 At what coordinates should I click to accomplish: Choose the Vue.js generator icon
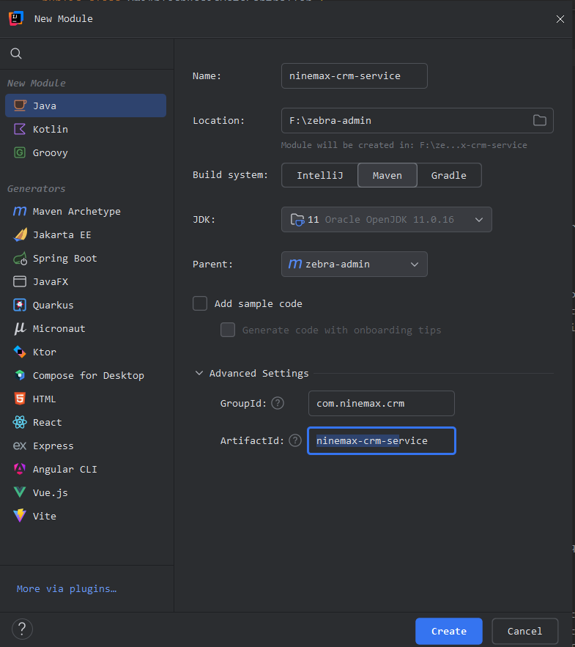pyautogui.click(x=20, y=492)
